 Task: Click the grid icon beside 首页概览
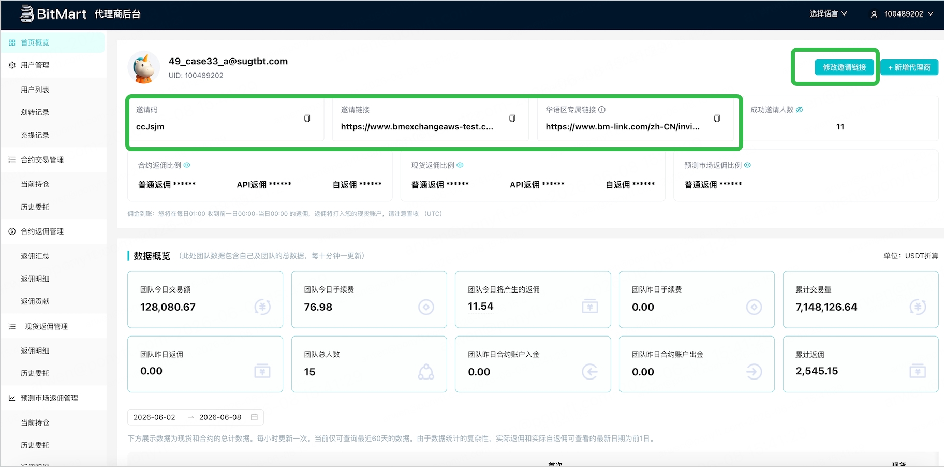[12, 42]
